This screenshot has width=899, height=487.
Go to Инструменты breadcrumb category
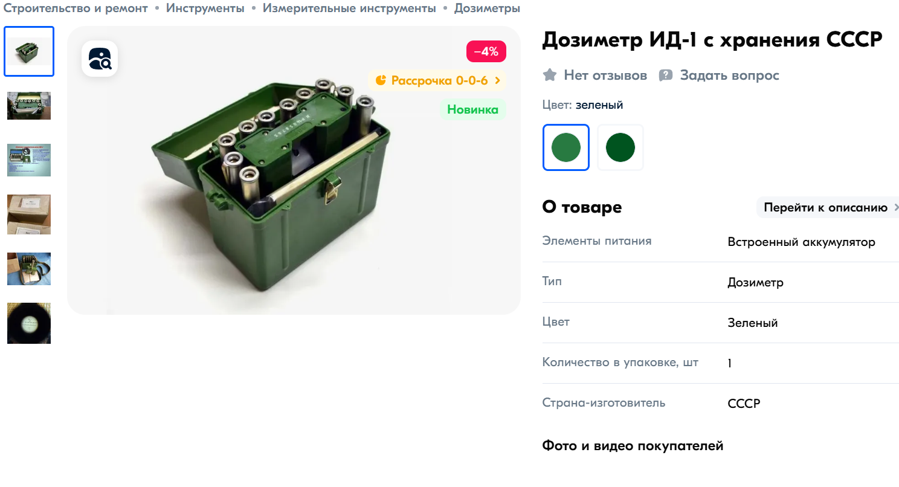click(205, 8)
